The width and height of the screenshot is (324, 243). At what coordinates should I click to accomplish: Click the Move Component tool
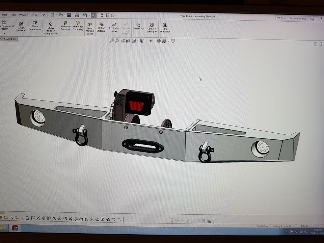coord(35,26)
